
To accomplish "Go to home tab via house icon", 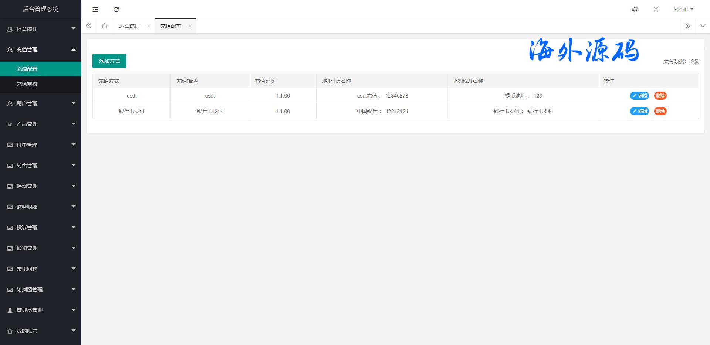I will (105, 26).
